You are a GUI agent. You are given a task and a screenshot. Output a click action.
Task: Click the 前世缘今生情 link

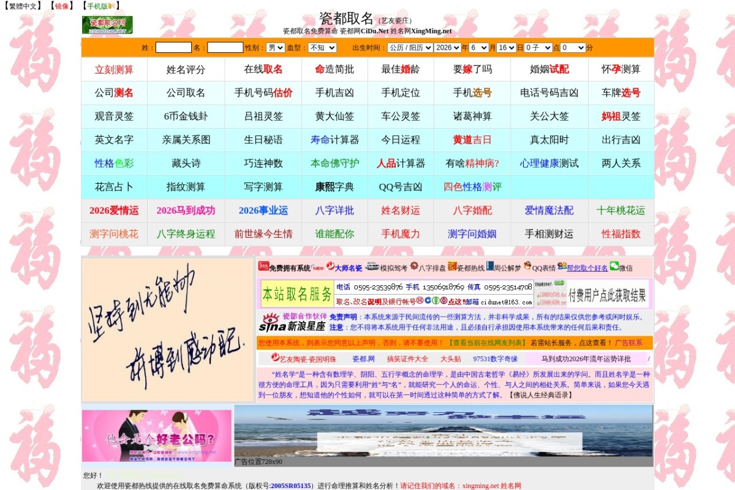[263, 233]
